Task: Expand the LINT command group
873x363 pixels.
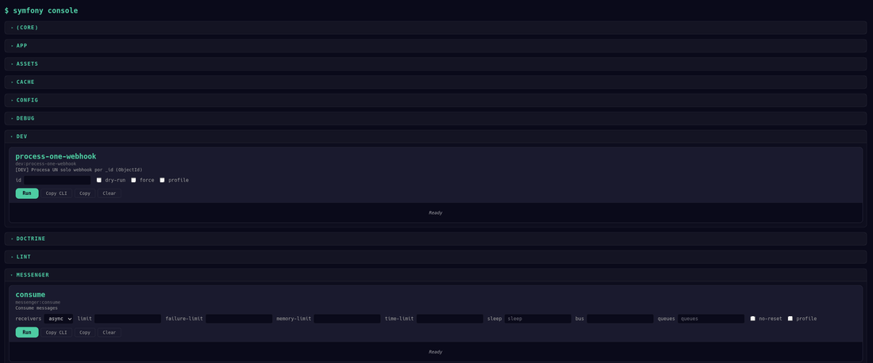Action: 436,257
